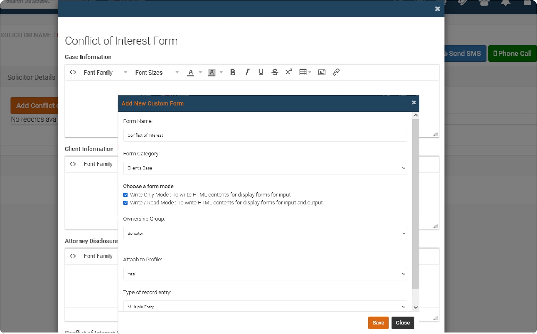Apply italic formatting in the editor toolbar
Screen dimensions: 537x334
click(x=247, y=72)
